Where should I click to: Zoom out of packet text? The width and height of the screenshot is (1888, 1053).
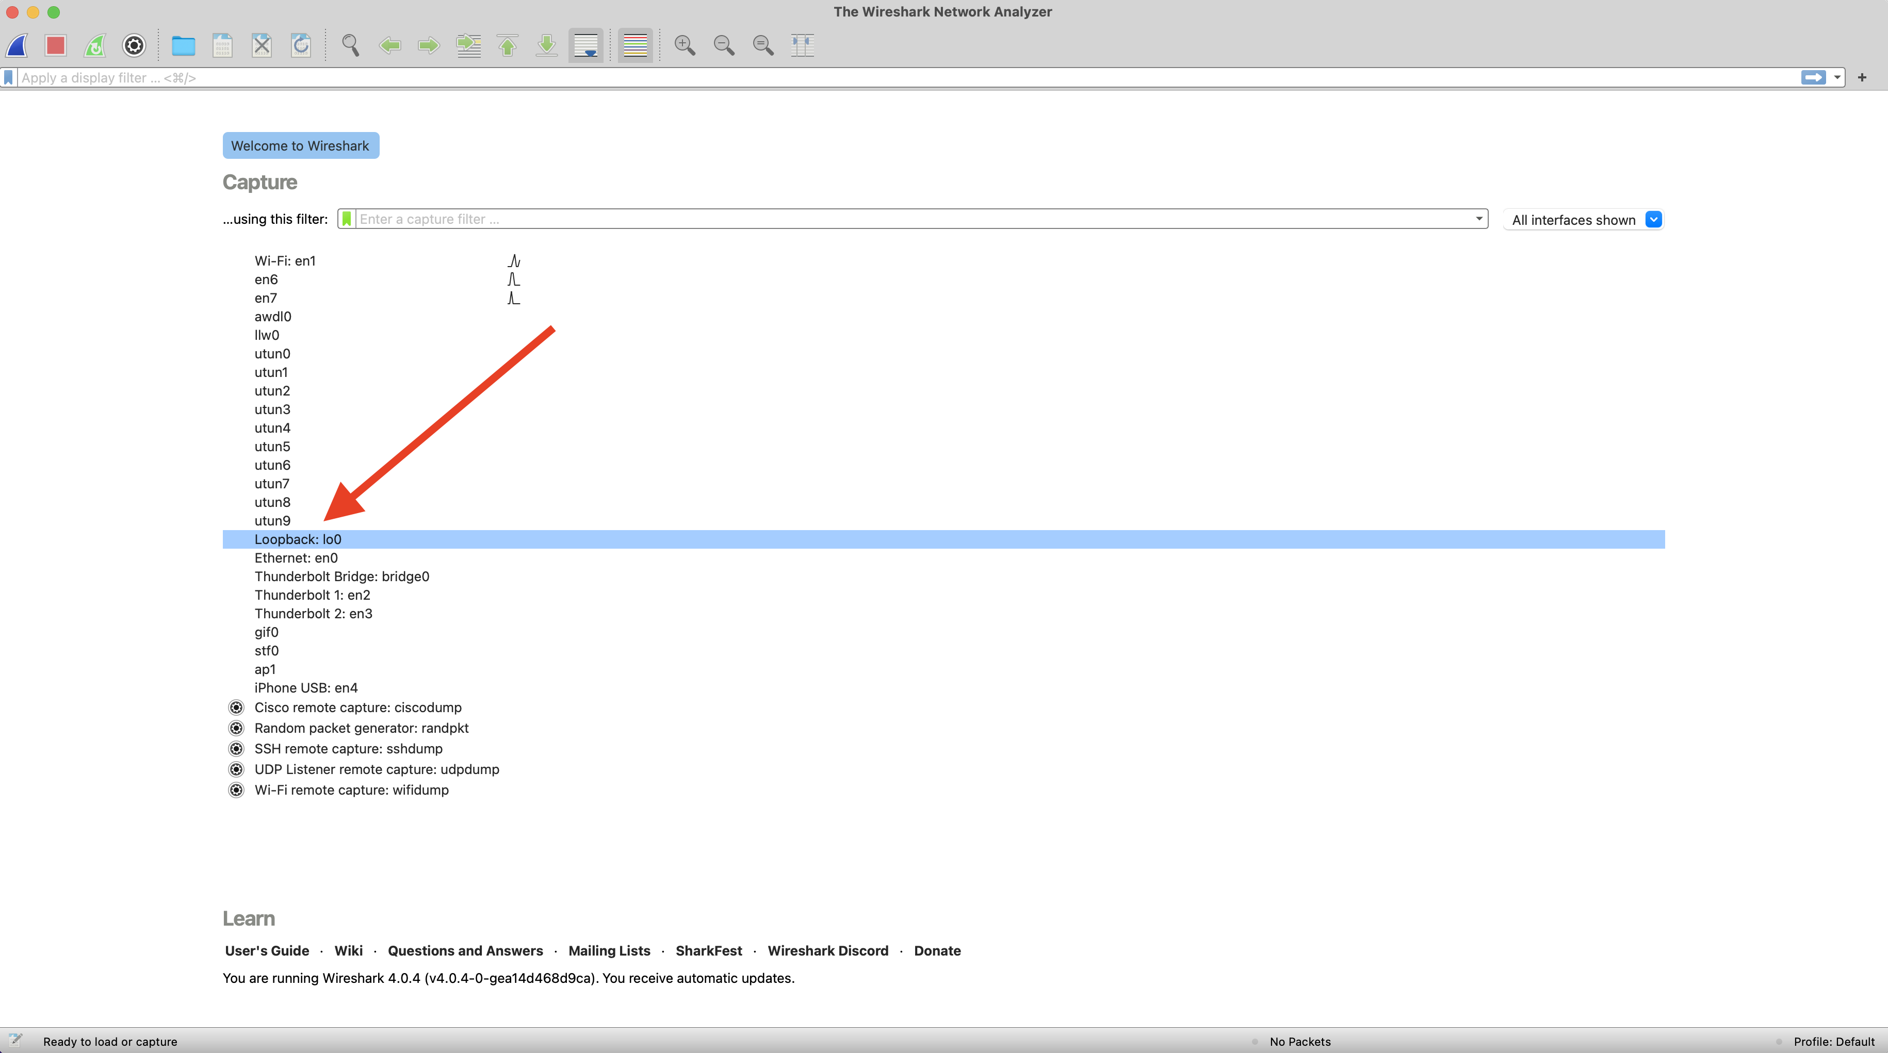[x=724, y=45]
